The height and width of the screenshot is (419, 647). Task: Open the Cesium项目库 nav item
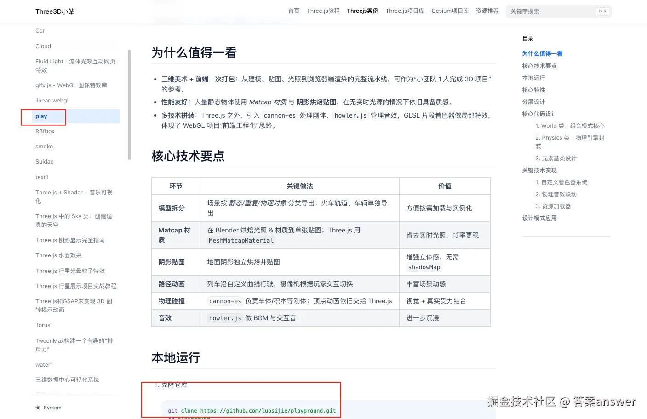point(450,11)
